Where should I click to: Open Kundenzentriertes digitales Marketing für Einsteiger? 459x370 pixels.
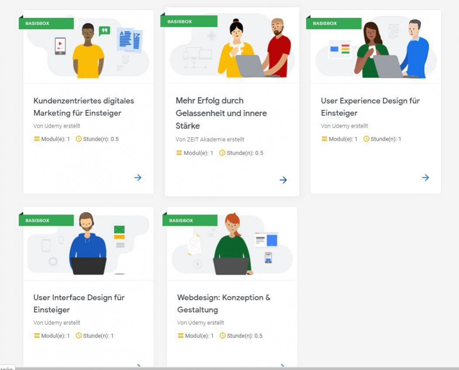84,107
